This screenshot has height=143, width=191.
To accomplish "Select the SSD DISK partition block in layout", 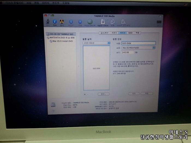I will pos(96,68).
